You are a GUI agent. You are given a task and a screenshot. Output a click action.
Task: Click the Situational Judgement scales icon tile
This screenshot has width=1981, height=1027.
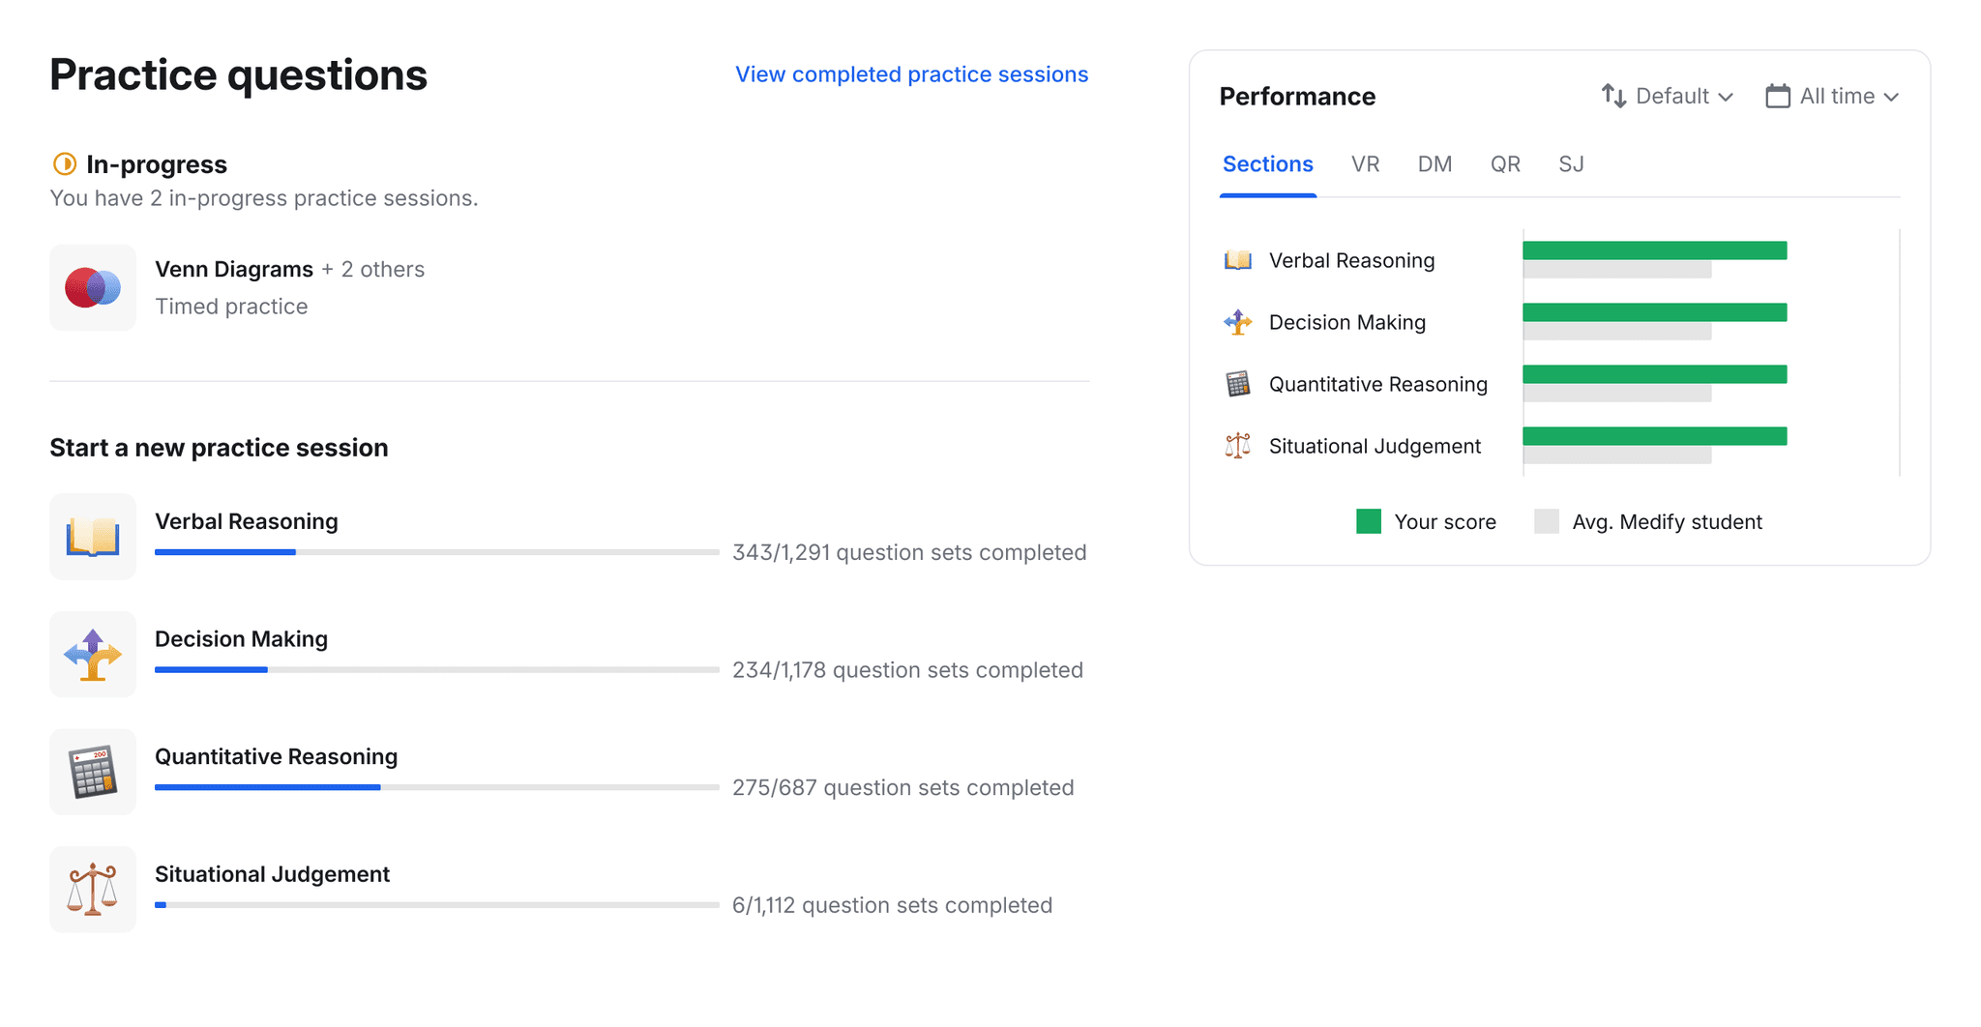[93, 890]
